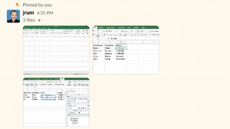The height and width of the screenshot is (129, 230).
Task: Click font color icon with blue underline
Action: point(125,35)
